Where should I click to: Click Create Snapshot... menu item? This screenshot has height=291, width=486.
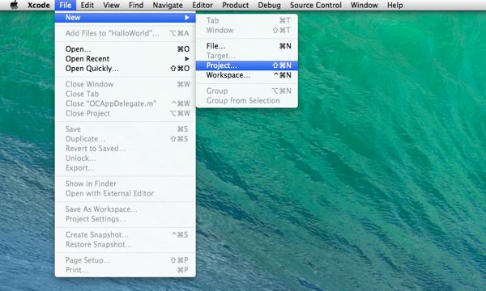click(126, 234)
